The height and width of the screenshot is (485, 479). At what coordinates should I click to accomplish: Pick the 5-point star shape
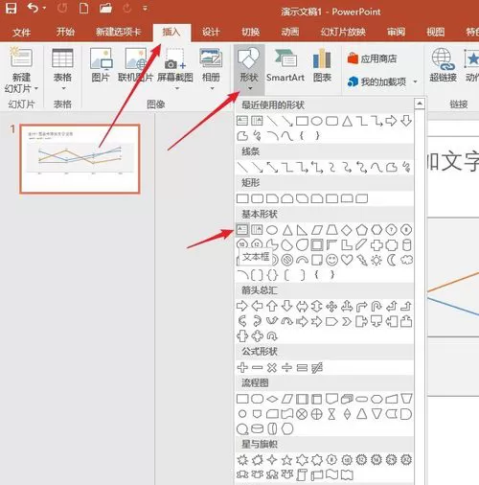[x=286, y=460]
